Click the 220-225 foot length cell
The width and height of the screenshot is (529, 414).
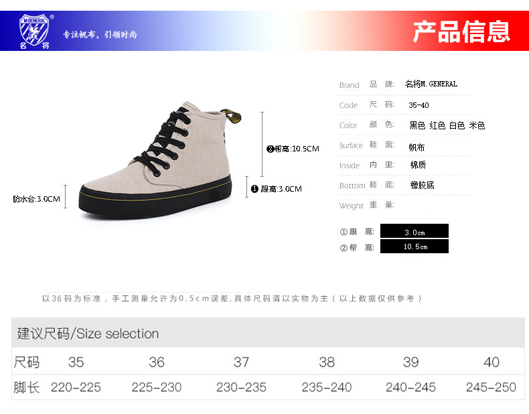(x=76, y=387)
